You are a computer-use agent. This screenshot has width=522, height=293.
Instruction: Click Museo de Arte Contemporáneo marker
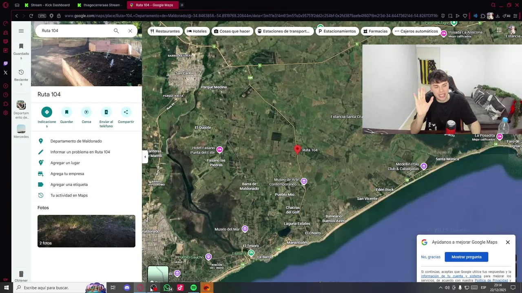(304, 181)
